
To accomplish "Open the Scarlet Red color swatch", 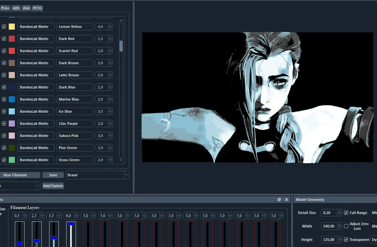I will [x=12, y=51].
